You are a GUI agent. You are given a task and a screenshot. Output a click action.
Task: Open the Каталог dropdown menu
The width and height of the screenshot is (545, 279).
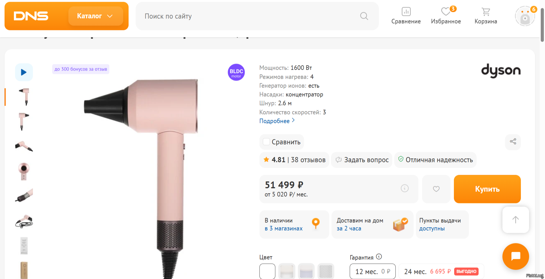tap(95, 16)
